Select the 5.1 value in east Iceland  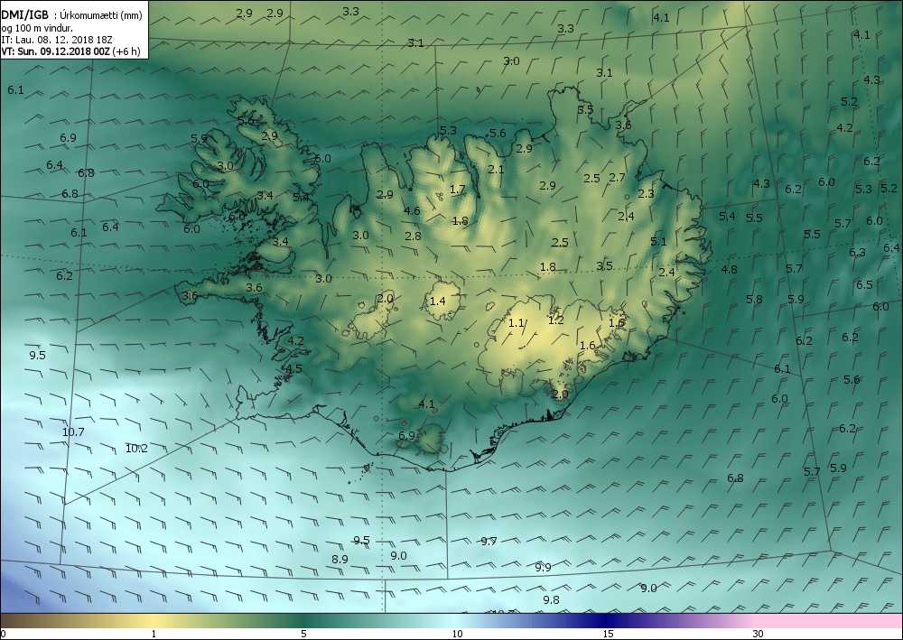[x=658, y=241]
